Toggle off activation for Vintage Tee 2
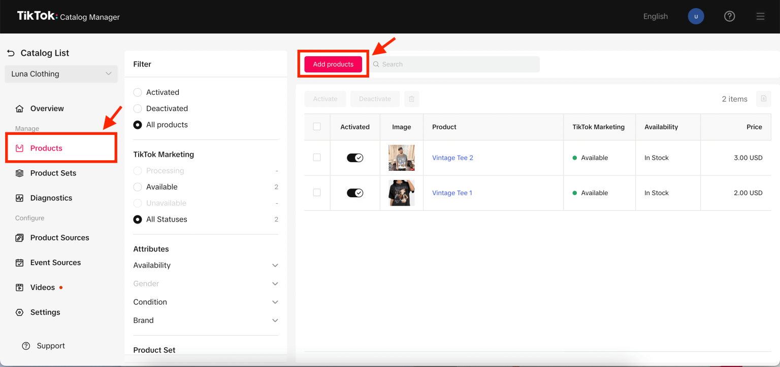The width and height of the screenshot is (780, 367). (x=355, y=157)
